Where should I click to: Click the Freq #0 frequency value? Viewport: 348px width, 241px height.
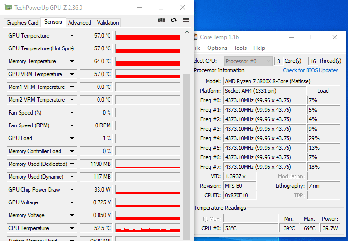[x=265, y=100]
